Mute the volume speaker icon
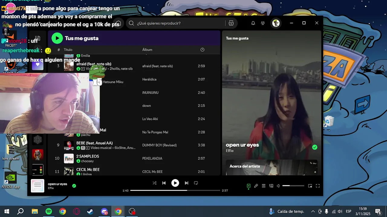The height and width of the screenshot is (217, 387). (278, 186)
